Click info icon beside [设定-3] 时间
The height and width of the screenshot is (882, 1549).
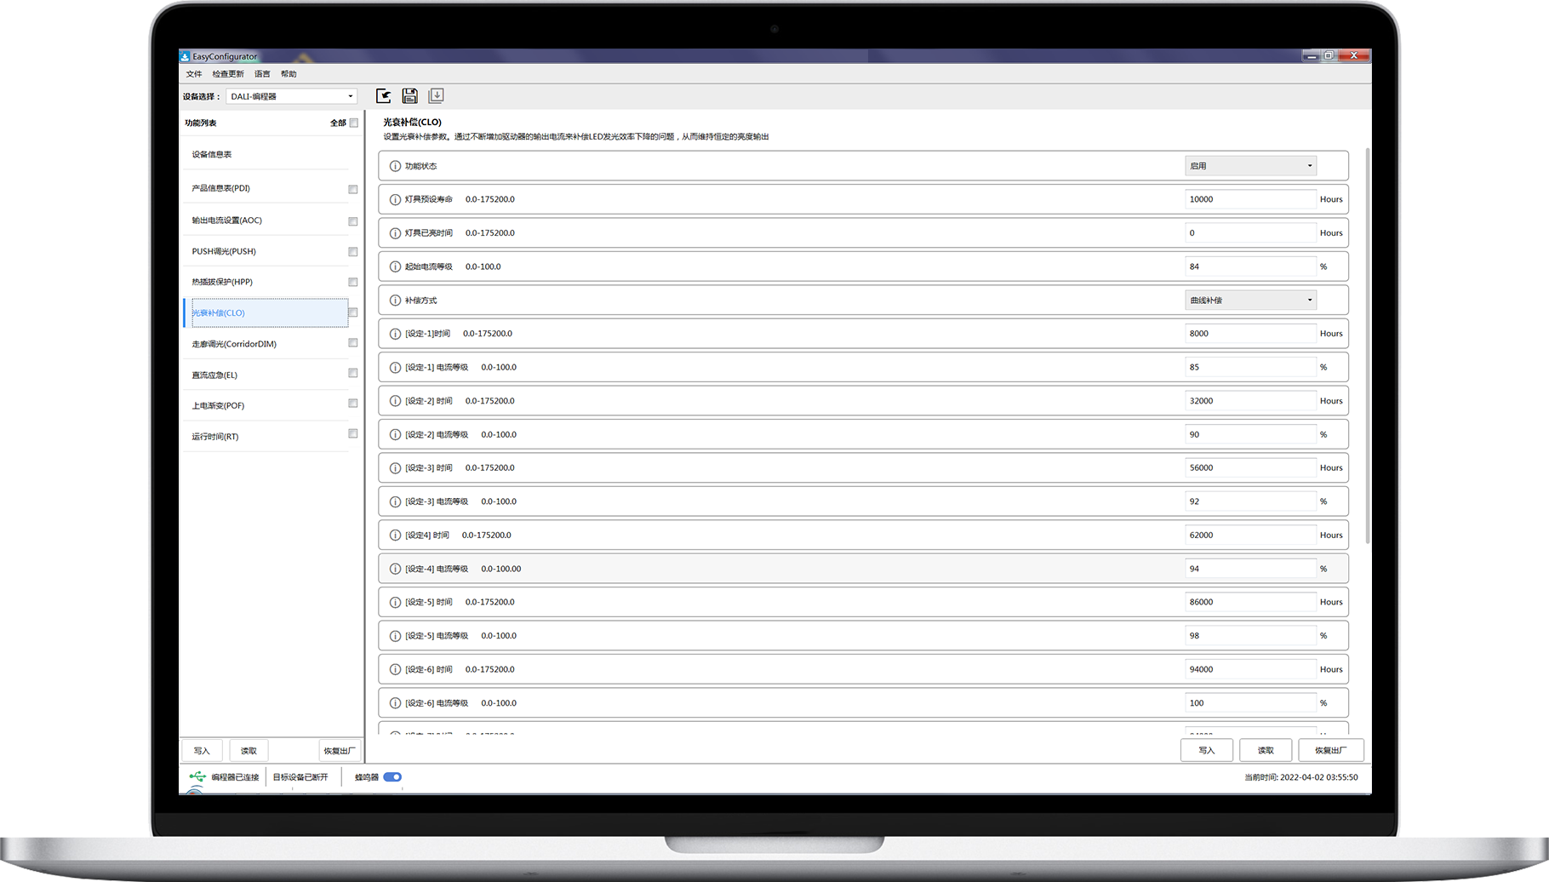pos(395,468)
